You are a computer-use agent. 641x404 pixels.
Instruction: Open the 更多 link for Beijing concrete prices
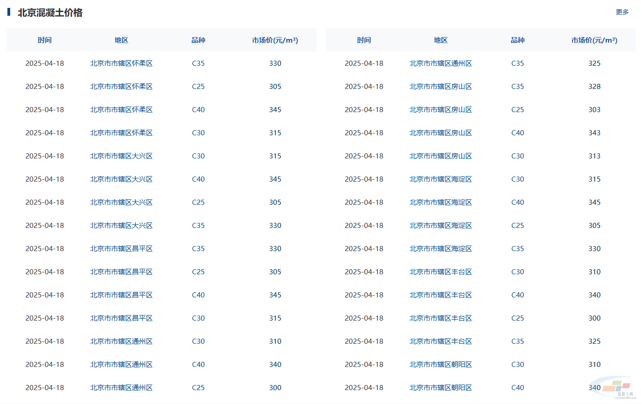click(x=622, y=12)
